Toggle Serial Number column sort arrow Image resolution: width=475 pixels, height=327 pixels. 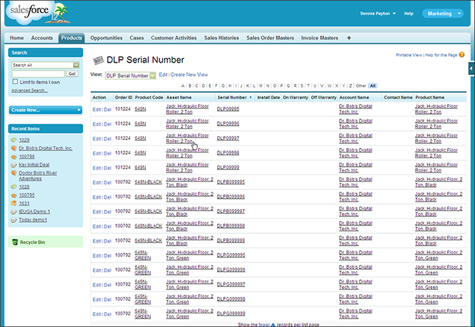click(250, 97)
